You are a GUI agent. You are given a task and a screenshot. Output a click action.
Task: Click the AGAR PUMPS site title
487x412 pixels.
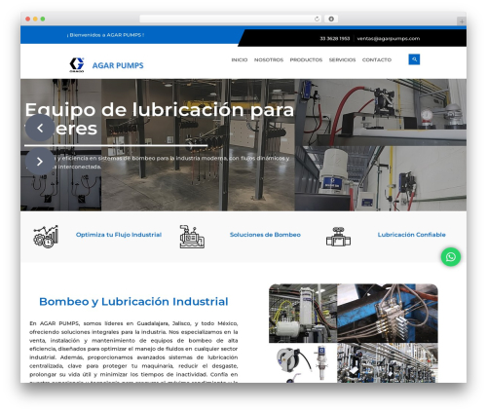click(x=118, y=65)
